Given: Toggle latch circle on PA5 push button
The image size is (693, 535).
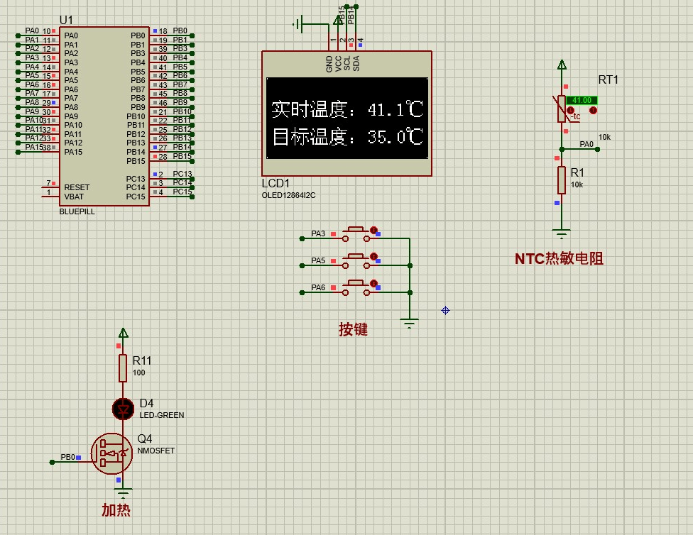Looking at the screenshot, I should point(373,256).
